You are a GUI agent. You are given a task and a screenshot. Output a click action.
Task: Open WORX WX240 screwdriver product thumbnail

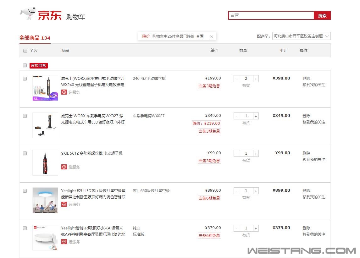click(45, 88)
